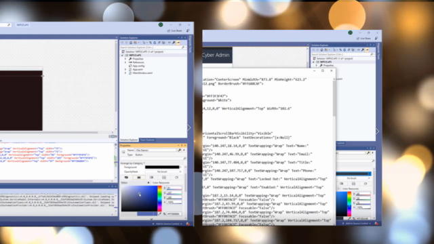Switch to Color Resources tab in Properties

click(x=161, y=182)
